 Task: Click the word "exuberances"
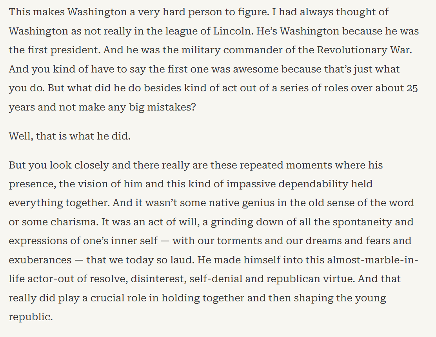coord(40,259)
